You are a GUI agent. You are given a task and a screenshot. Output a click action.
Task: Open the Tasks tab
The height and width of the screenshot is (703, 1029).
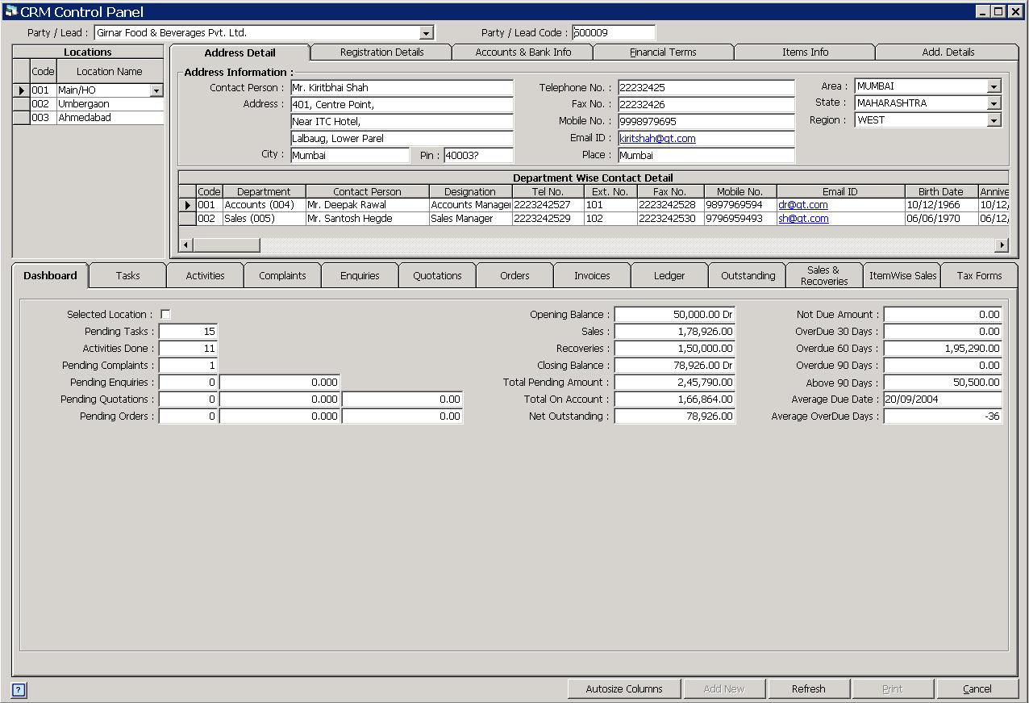(x=127, y=275)
